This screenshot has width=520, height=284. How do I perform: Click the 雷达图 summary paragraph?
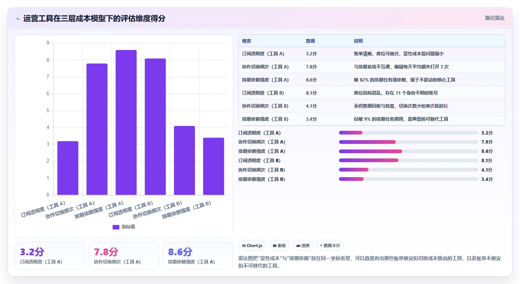(370, 262)
